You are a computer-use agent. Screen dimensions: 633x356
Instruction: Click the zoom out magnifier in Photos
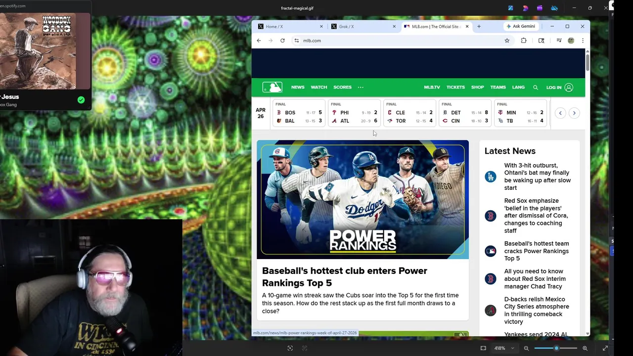526,348
